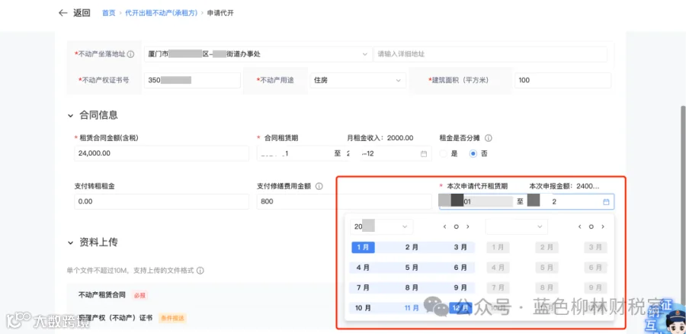This screenshot has height=334, width=686.
Task: Open the 代开出租不动产(承租方) breadcrumb link
Action: point(161,13)
